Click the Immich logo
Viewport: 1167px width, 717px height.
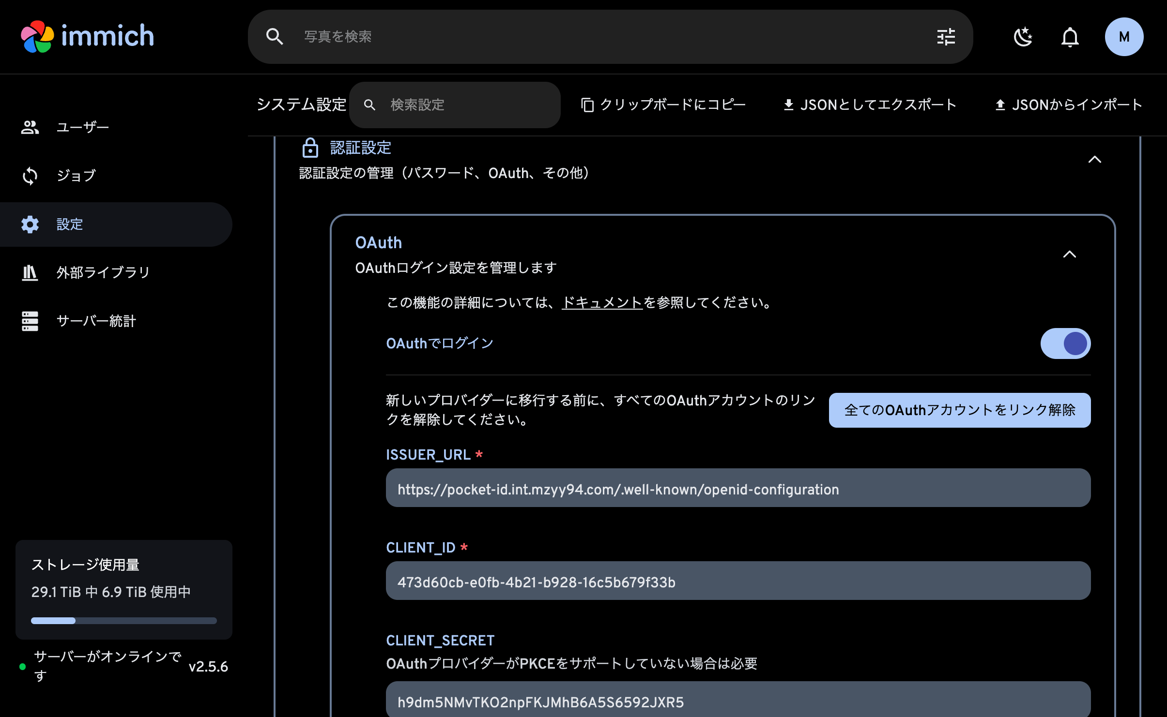pos(88,35)
